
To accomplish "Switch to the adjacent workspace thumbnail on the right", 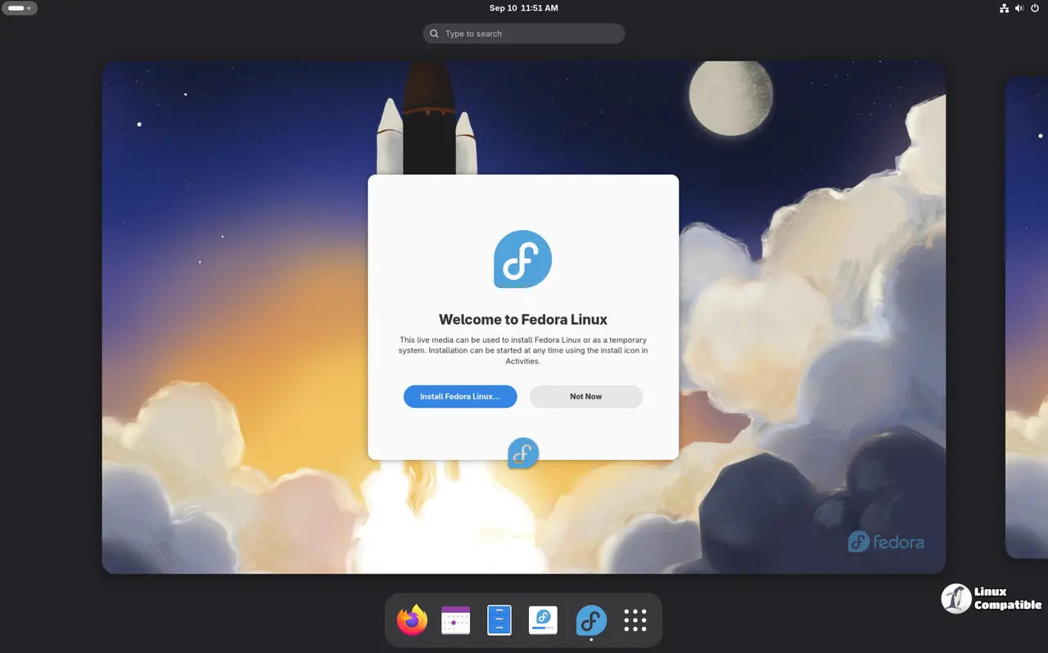I will tap(1026, 317).
